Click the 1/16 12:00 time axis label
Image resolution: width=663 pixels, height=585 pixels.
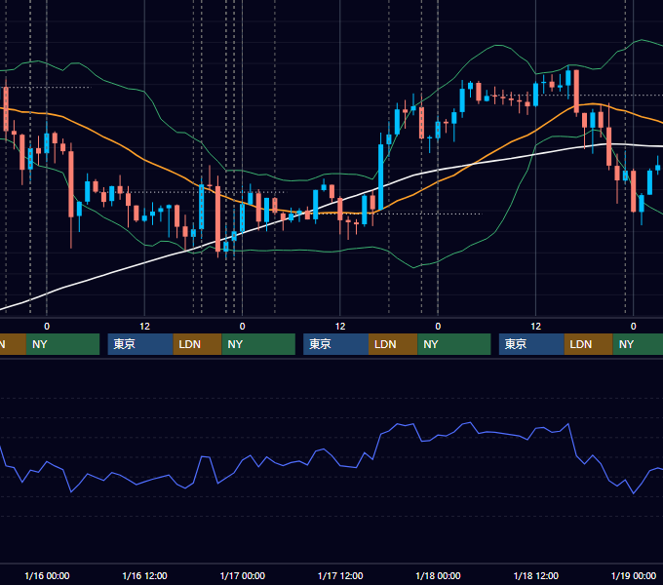144,575
